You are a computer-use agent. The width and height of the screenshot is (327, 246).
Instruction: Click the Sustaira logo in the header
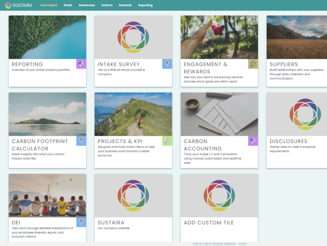click(19, 5)
